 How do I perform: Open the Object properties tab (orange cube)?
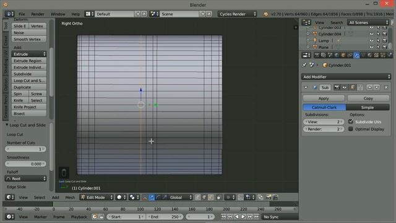point(343,55)
